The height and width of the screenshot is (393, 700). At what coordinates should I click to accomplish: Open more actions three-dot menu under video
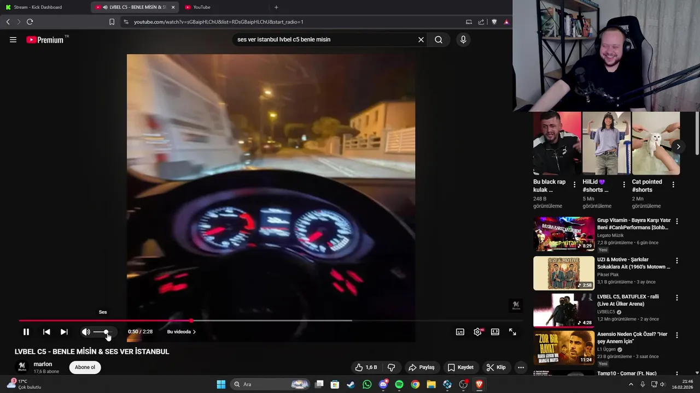point(521,367)
